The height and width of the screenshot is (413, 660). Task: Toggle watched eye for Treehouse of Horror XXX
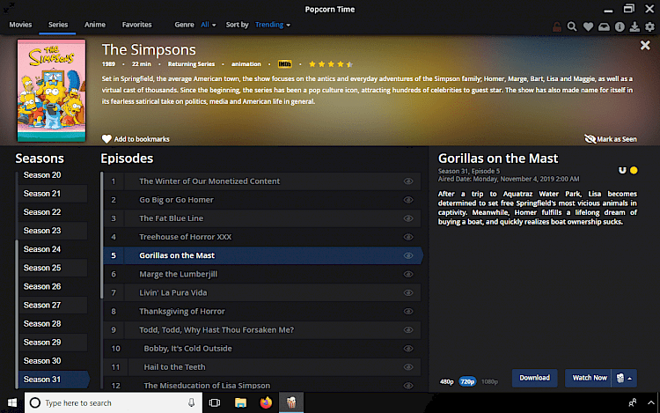408,237
